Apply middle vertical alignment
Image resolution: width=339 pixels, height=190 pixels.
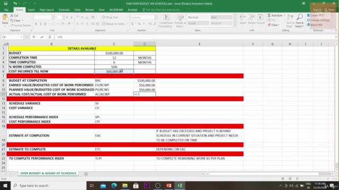[82, 17]
